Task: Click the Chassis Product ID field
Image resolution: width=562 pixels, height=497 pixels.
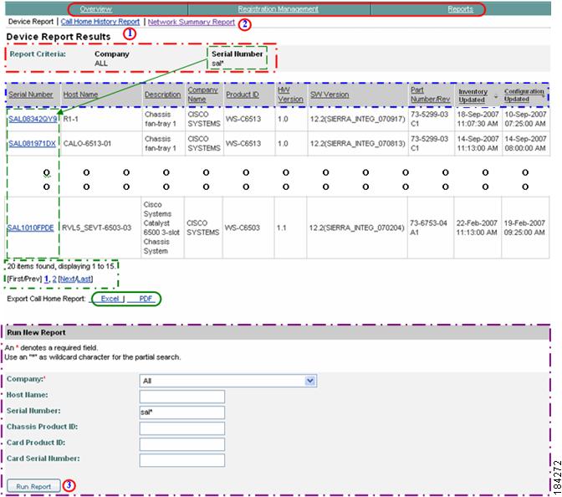Action: point(182,428)
